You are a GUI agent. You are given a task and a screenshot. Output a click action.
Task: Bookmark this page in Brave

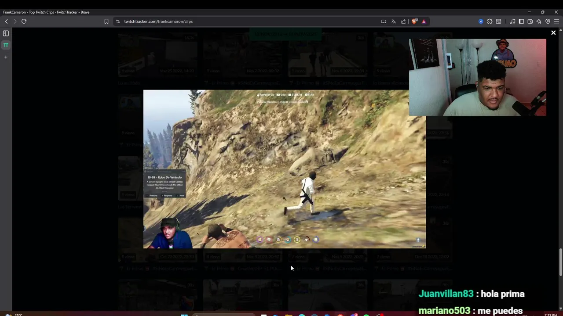[106, 21]
